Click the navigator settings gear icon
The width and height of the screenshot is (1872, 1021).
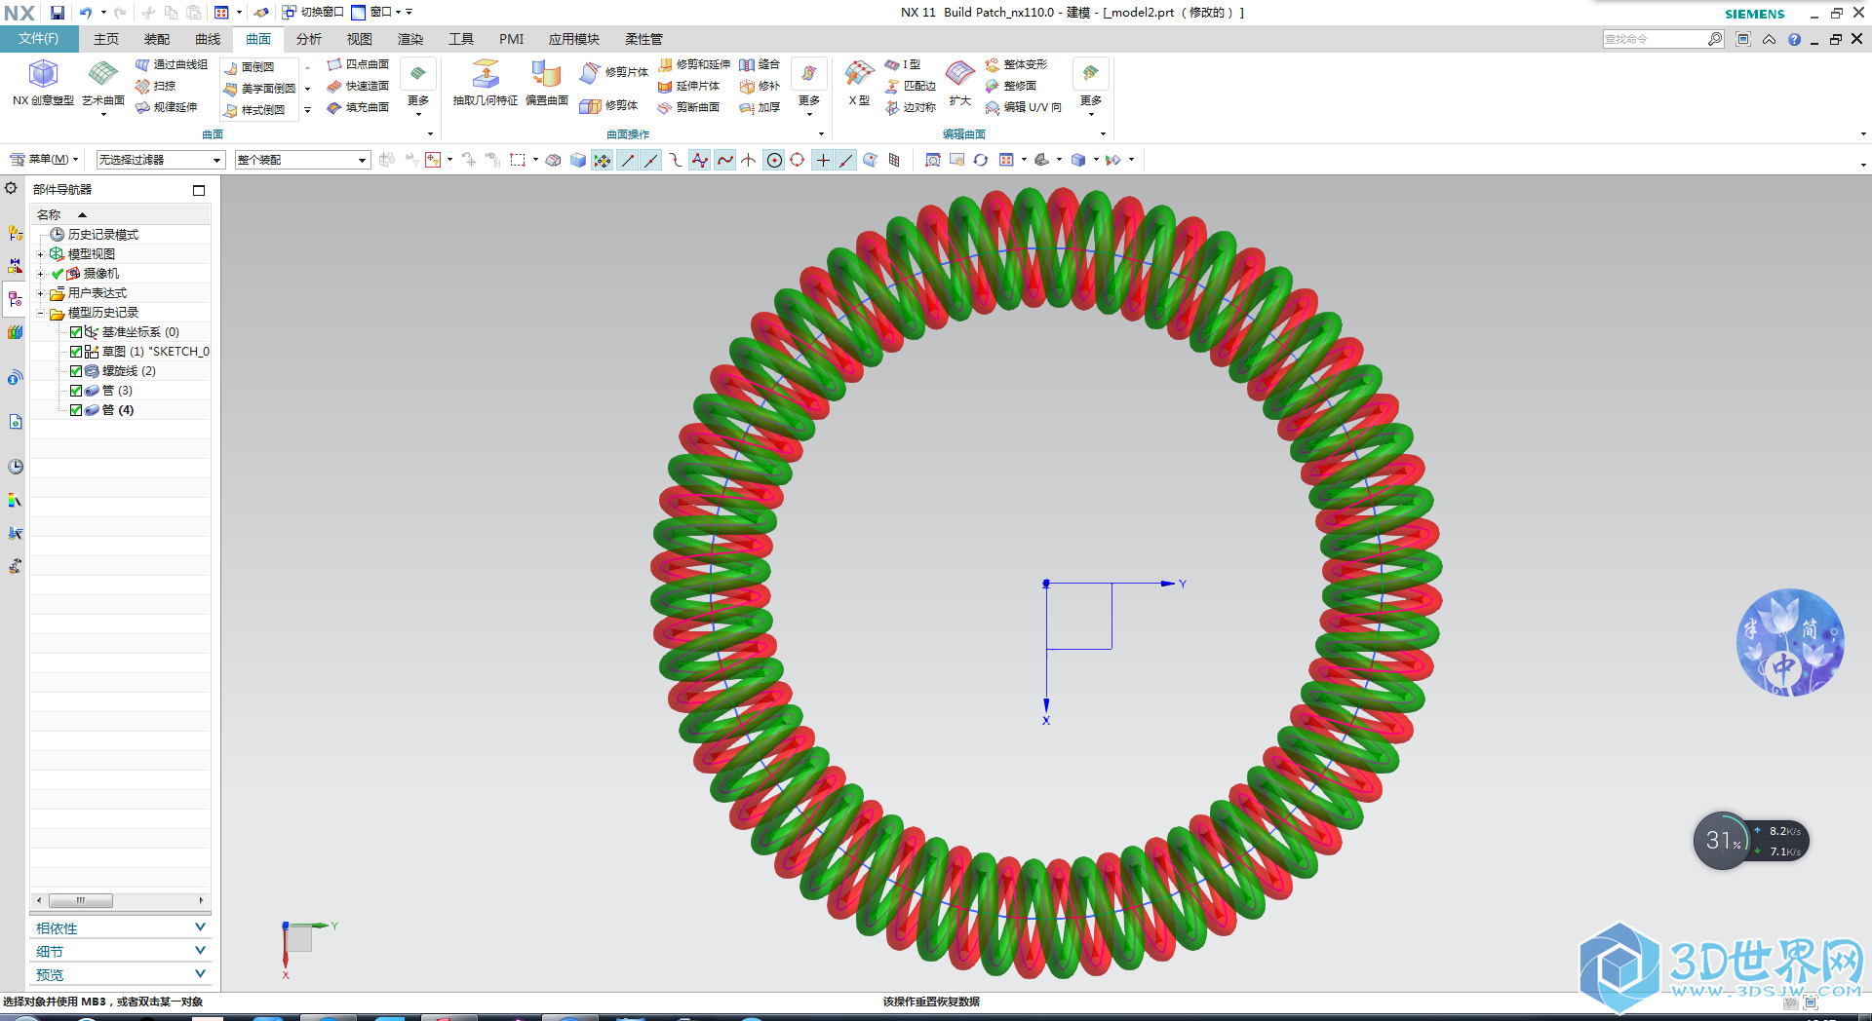(12, 188)
